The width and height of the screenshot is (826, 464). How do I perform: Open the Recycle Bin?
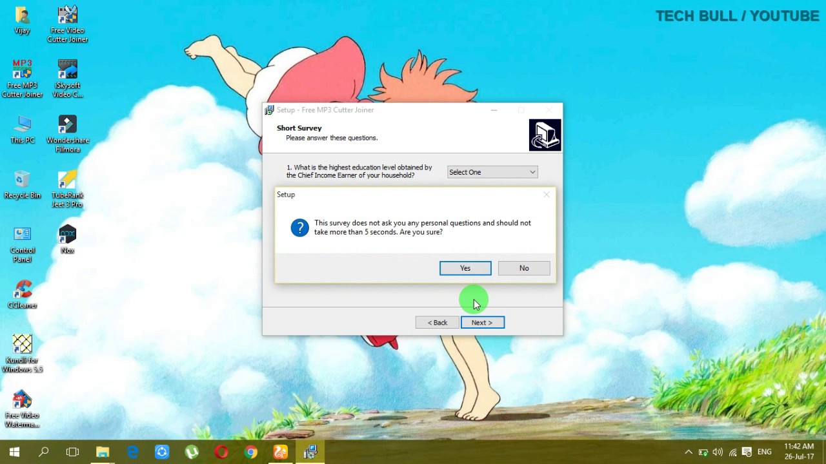(x=22, y=185)
